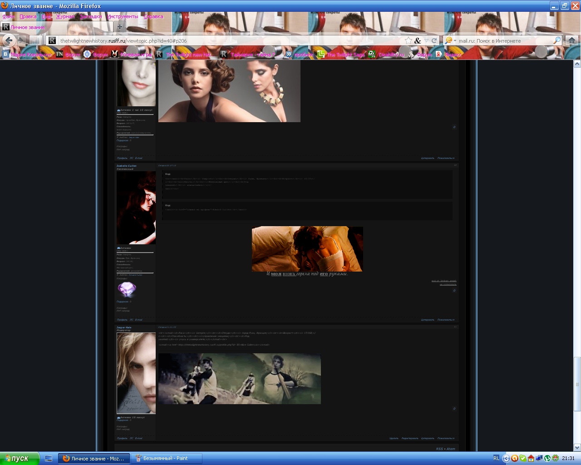
Task: Click the vertical scrollbar up arrow
Action: [577, 64]
